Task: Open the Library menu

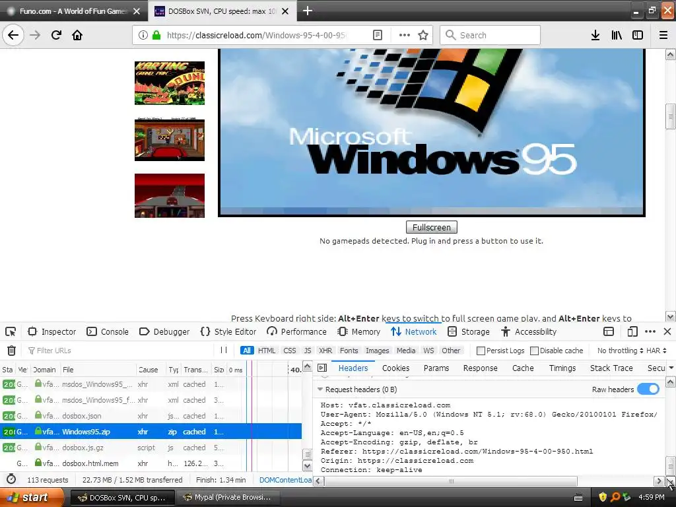Action: [617, 35]
